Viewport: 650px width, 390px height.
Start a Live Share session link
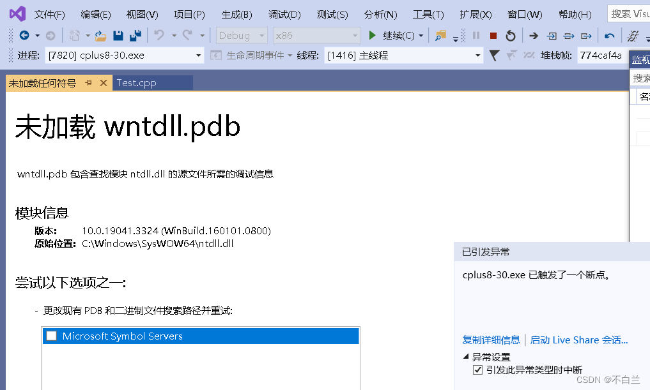pyautogui.click(x=578, y=340)
